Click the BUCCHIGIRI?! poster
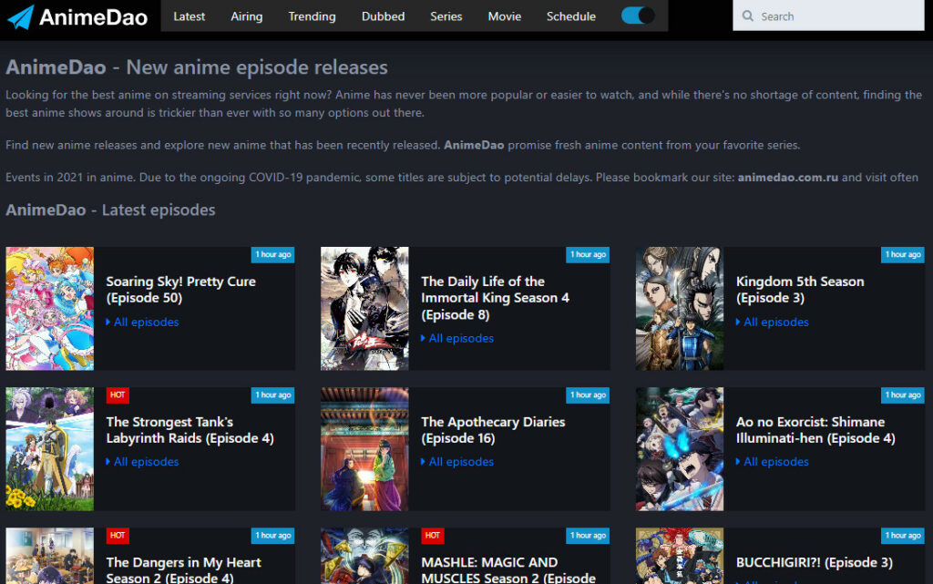933x584 pixels. click(680, 556)
